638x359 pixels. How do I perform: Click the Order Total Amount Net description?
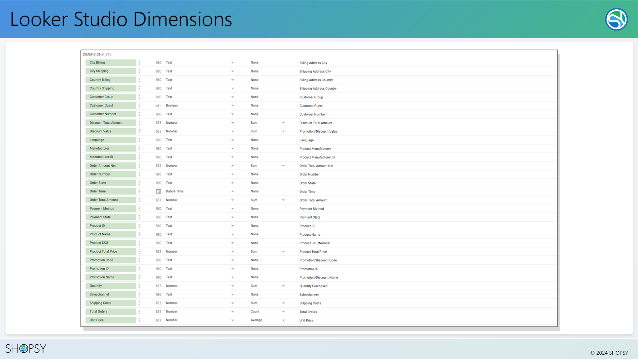pos(316,166)
